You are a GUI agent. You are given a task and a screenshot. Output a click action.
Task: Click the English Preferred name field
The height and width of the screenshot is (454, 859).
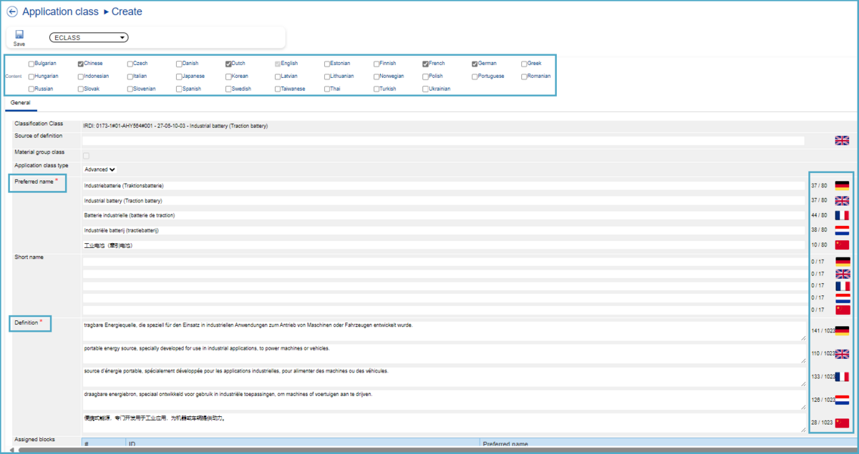[x=443, y=201]
